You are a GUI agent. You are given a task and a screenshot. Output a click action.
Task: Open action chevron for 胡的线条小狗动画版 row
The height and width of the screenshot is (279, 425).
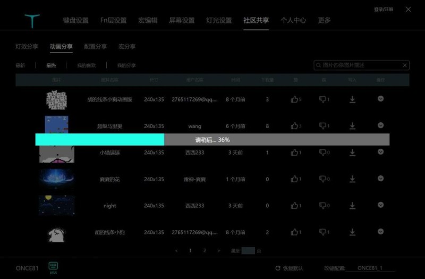click(380, 99)
